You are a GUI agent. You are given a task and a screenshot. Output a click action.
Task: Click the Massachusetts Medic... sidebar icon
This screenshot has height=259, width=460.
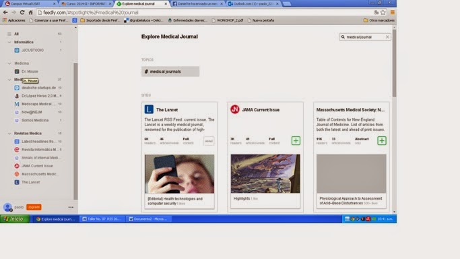pyautogui.click(x=17, y=174)
